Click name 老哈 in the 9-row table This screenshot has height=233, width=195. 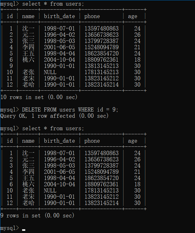(28, 203)
